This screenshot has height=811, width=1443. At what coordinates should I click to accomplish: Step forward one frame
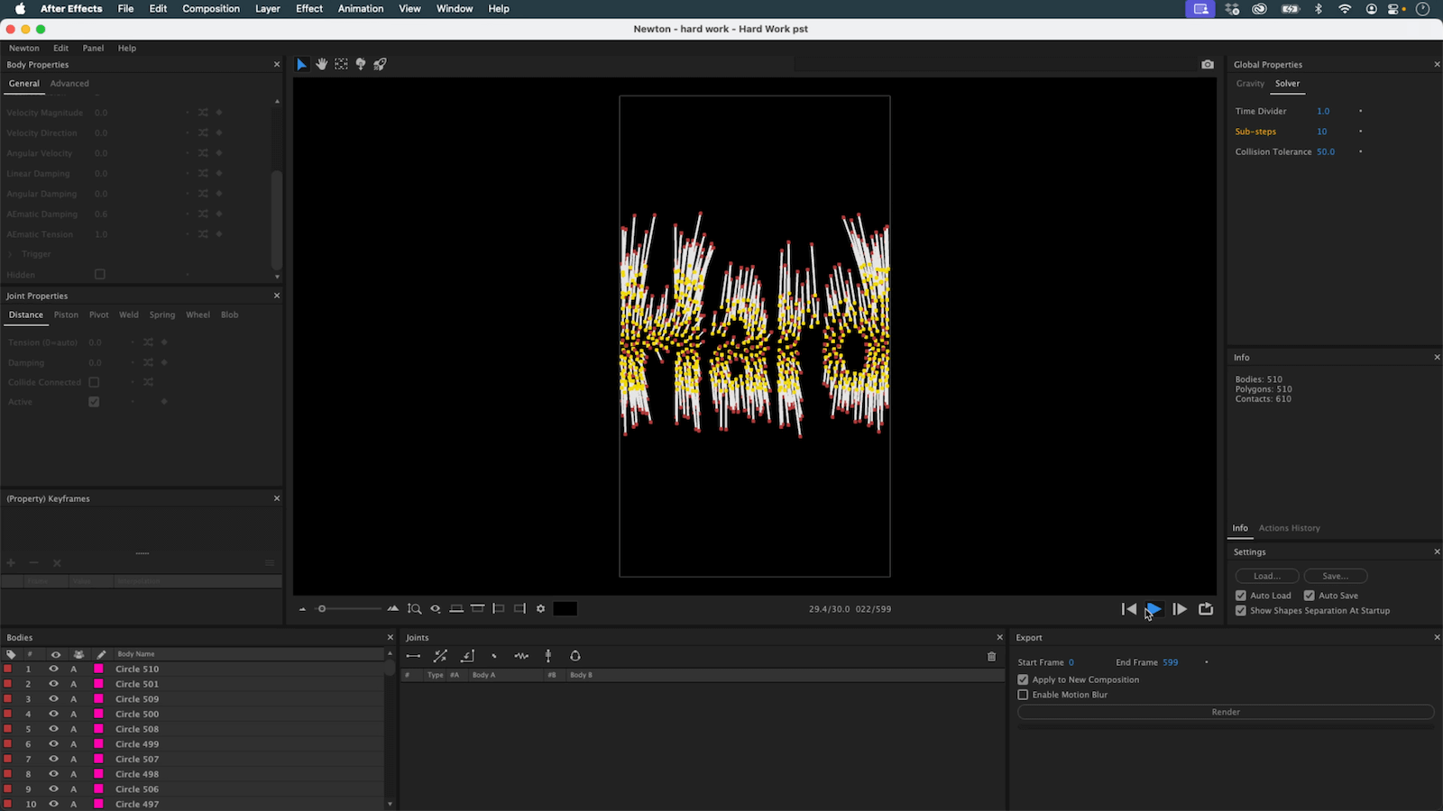tap(1180, 609)
